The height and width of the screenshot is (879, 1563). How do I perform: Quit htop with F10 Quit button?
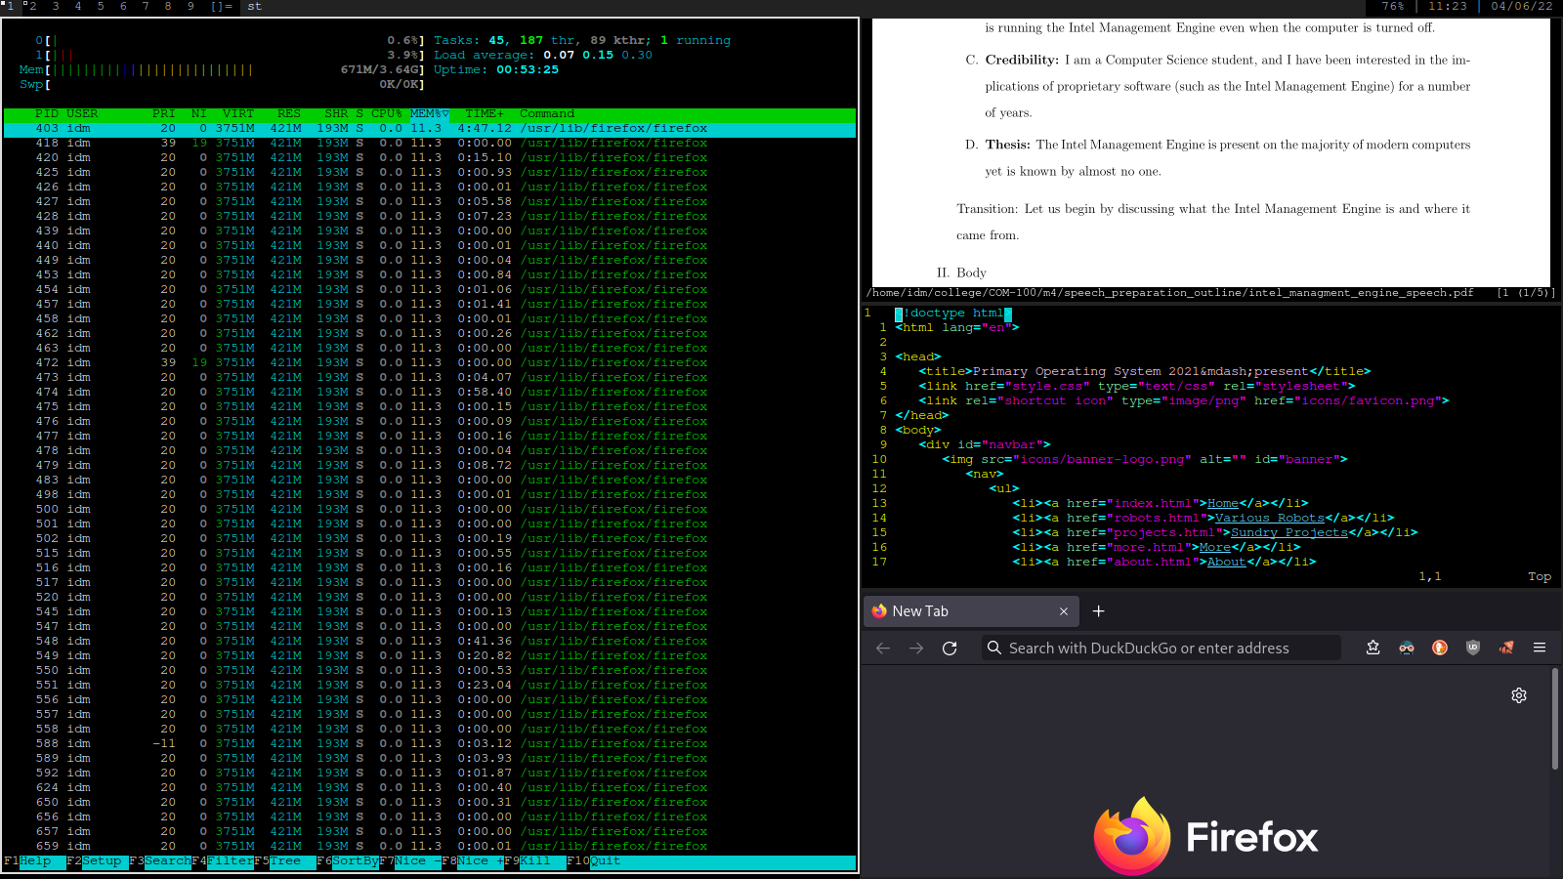(594, 861)
